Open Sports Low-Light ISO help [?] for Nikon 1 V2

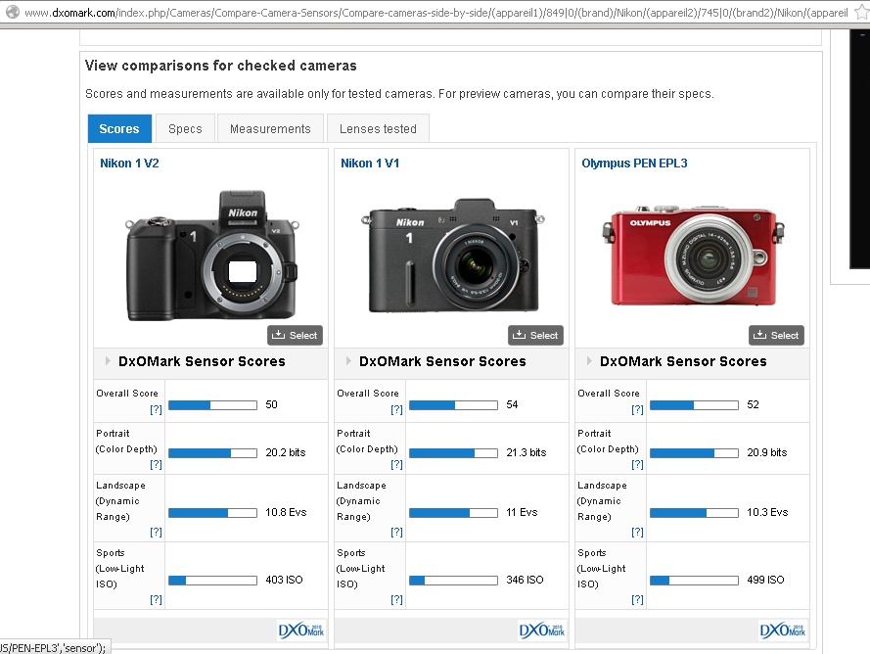click(156, 599)
